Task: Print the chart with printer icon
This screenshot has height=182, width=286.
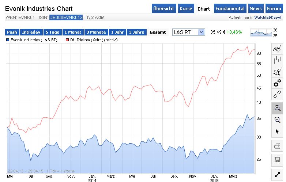Action: (277, 147)
